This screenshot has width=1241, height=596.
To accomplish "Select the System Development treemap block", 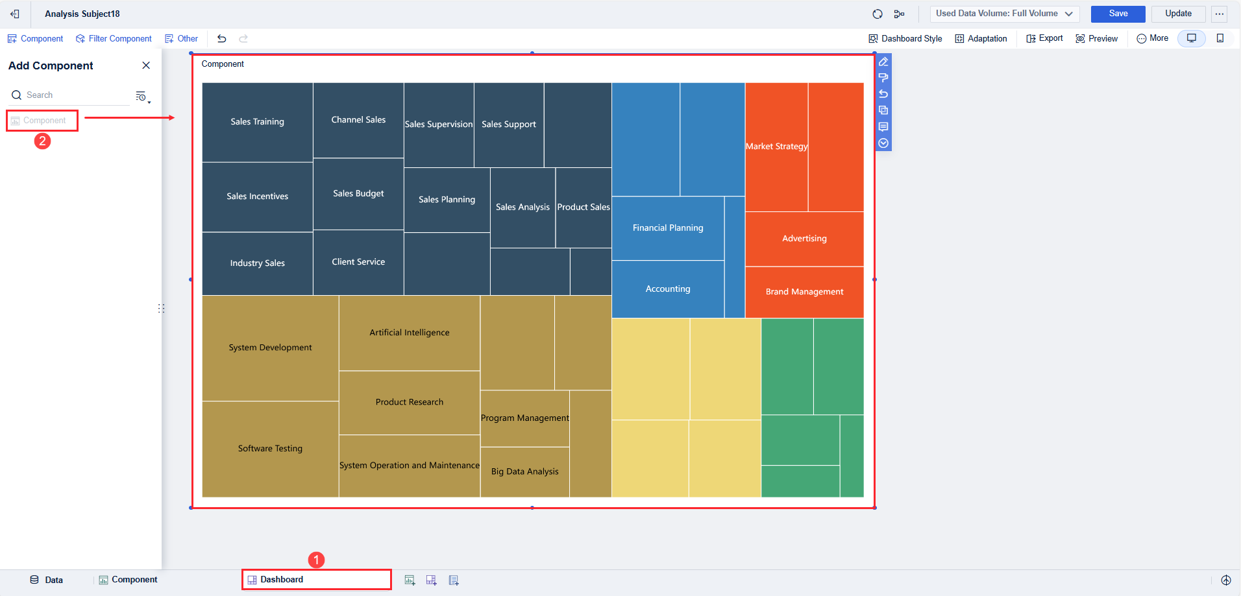I will 271,348.
